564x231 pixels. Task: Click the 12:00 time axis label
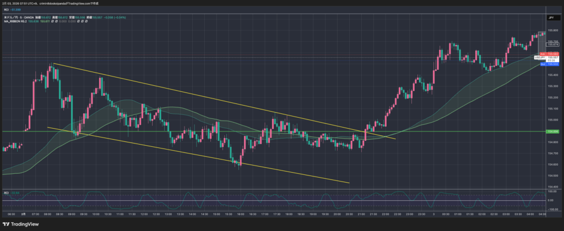click(x=143, y=213)
